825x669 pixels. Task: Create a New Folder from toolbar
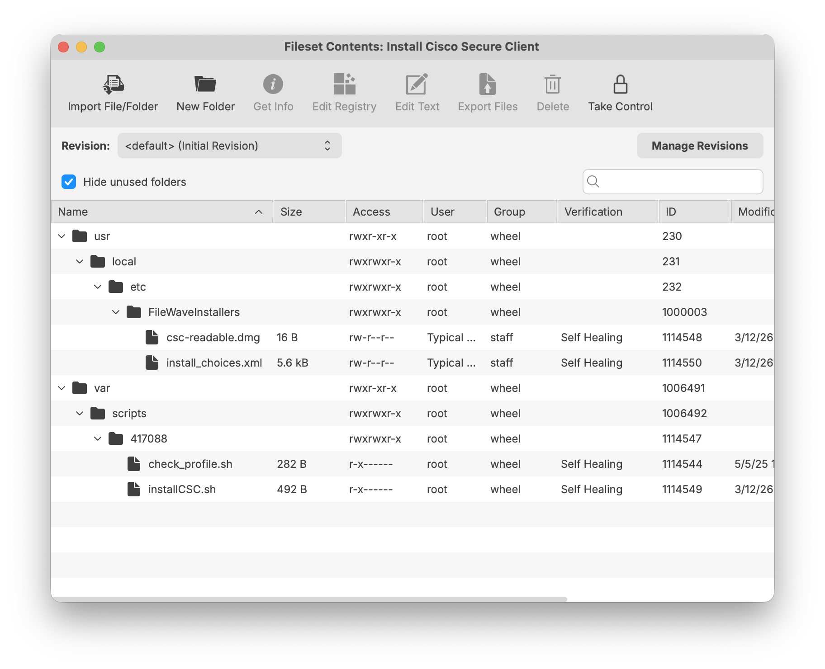point(205,85)
